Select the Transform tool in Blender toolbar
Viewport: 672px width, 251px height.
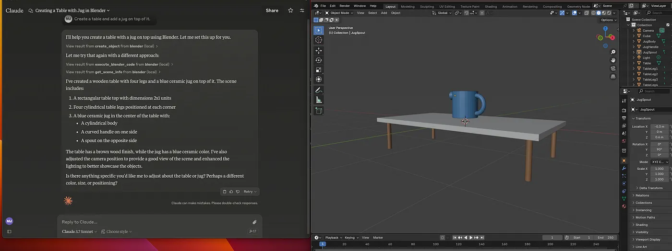point(319,79)
